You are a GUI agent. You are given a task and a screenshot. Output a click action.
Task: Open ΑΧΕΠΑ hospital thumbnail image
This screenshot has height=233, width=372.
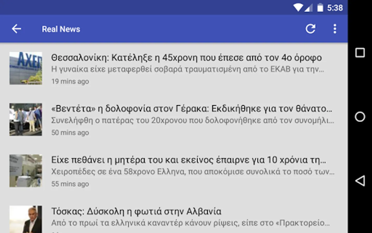(x=26, y=68)
